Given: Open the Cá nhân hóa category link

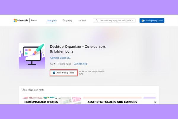Looking at the screenshot, I should 80,64.
